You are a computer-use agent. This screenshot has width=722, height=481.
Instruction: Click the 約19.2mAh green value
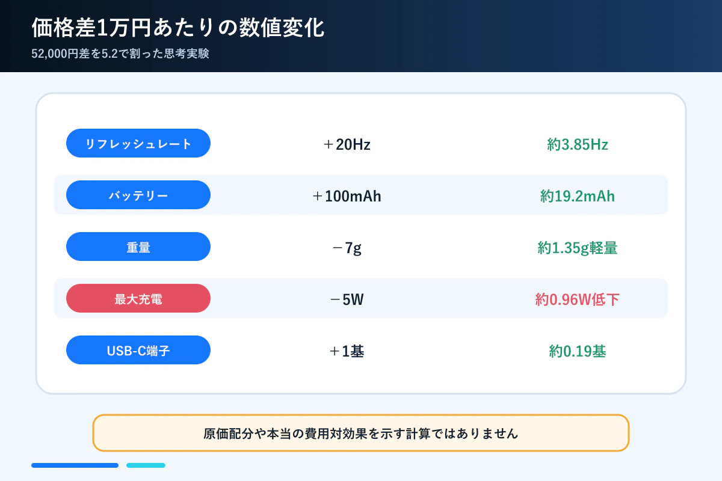pyautogui.click(x=578, y=196)
